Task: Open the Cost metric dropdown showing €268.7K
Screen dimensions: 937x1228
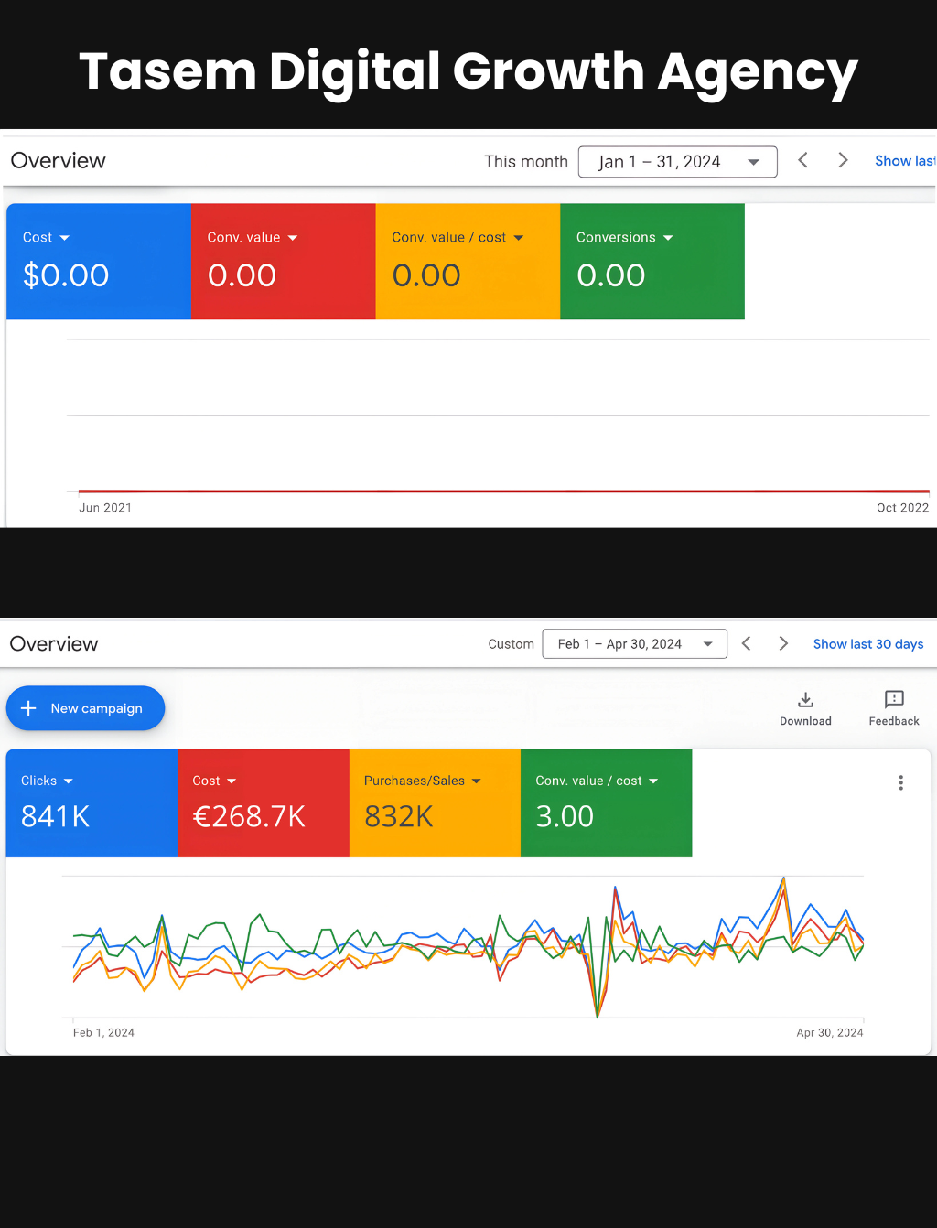Action: pos(214,781)
